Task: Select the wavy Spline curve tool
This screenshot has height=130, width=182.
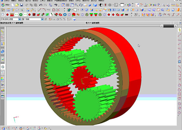Action: (x=48, y=10)
